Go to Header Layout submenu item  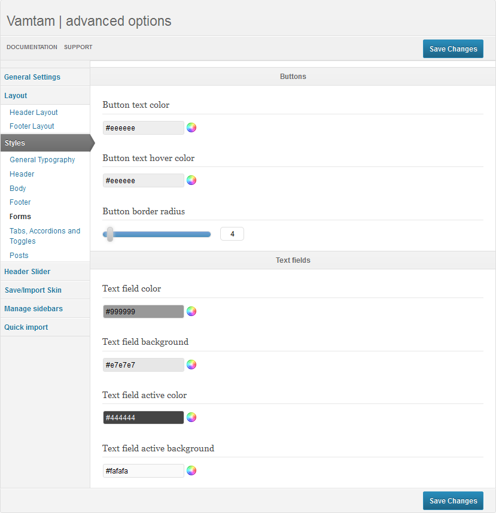(x=34, y=113)
